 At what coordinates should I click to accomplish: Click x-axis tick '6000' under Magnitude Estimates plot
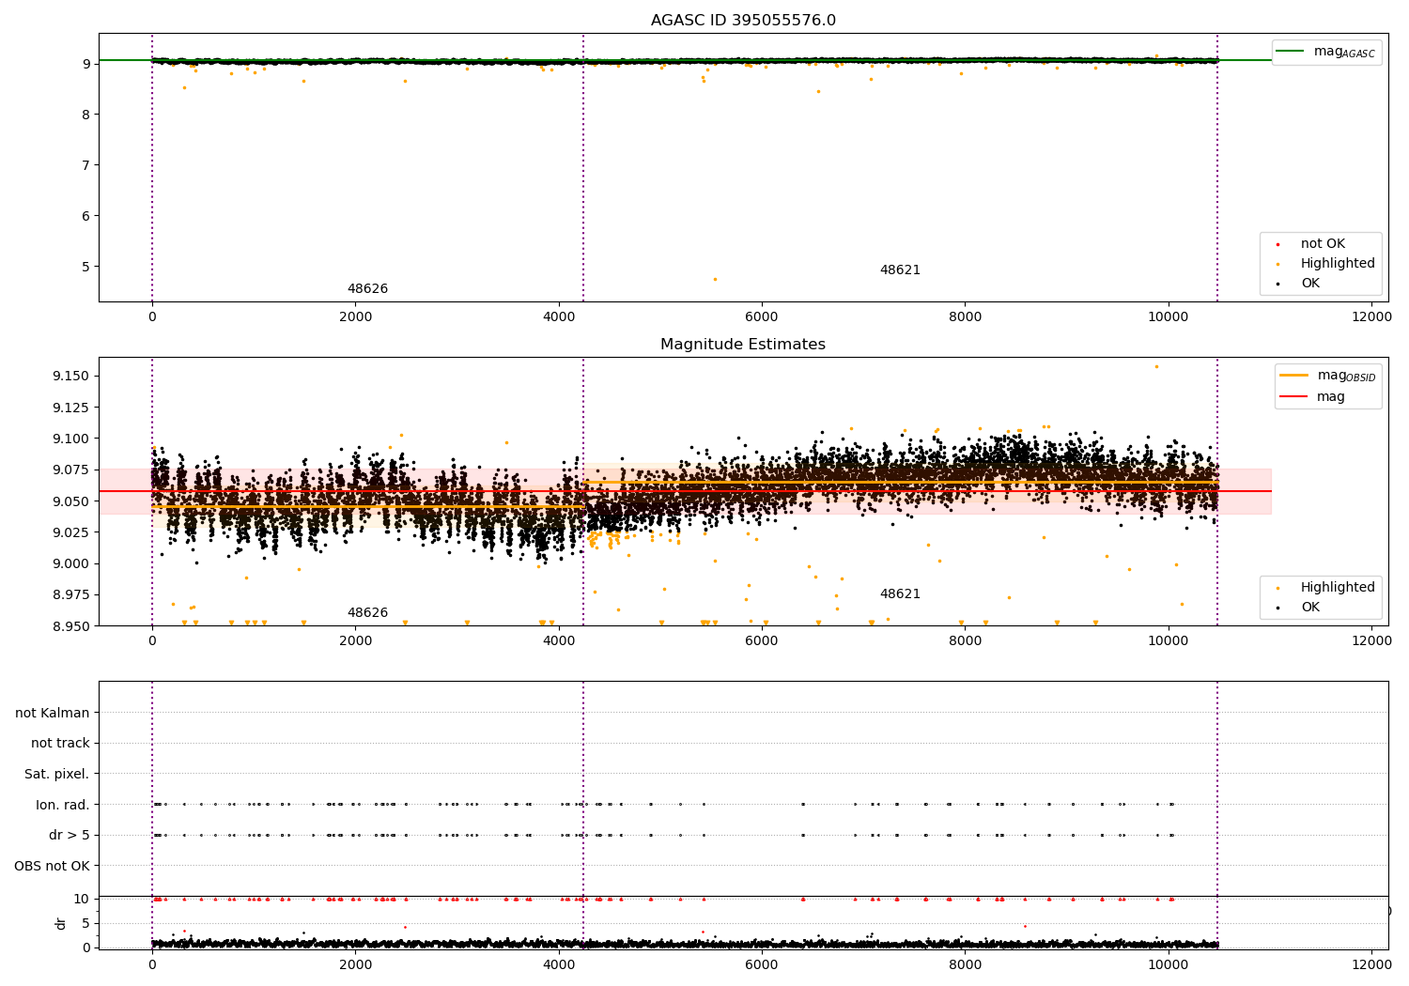tap(762, 641)
